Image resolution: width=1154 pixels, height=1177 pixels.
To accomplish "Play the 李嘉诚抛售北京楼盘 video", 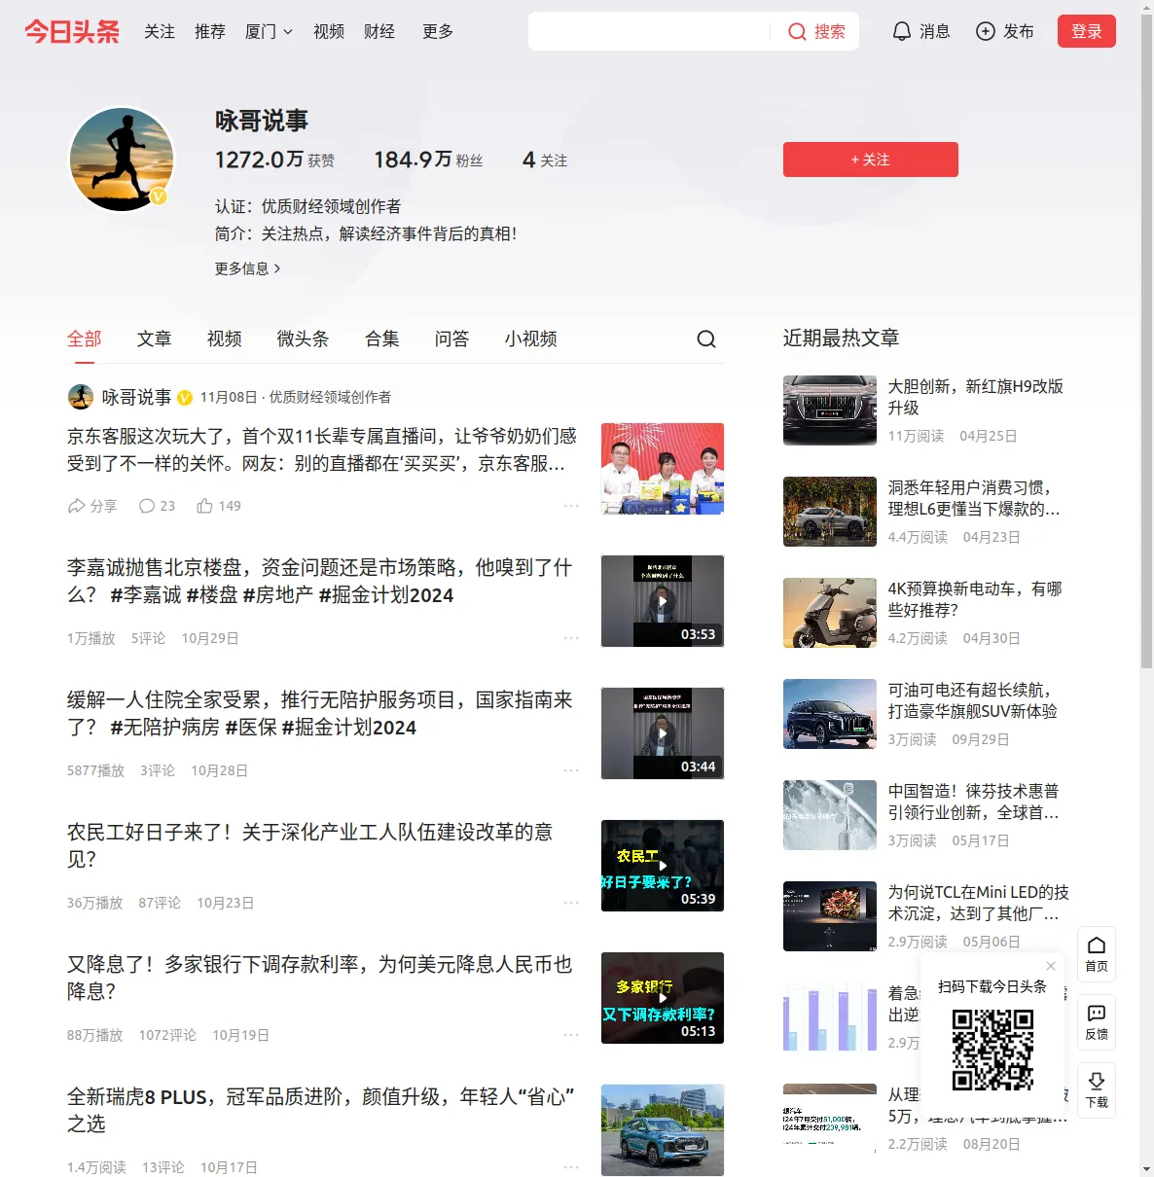I will point(663,601).
